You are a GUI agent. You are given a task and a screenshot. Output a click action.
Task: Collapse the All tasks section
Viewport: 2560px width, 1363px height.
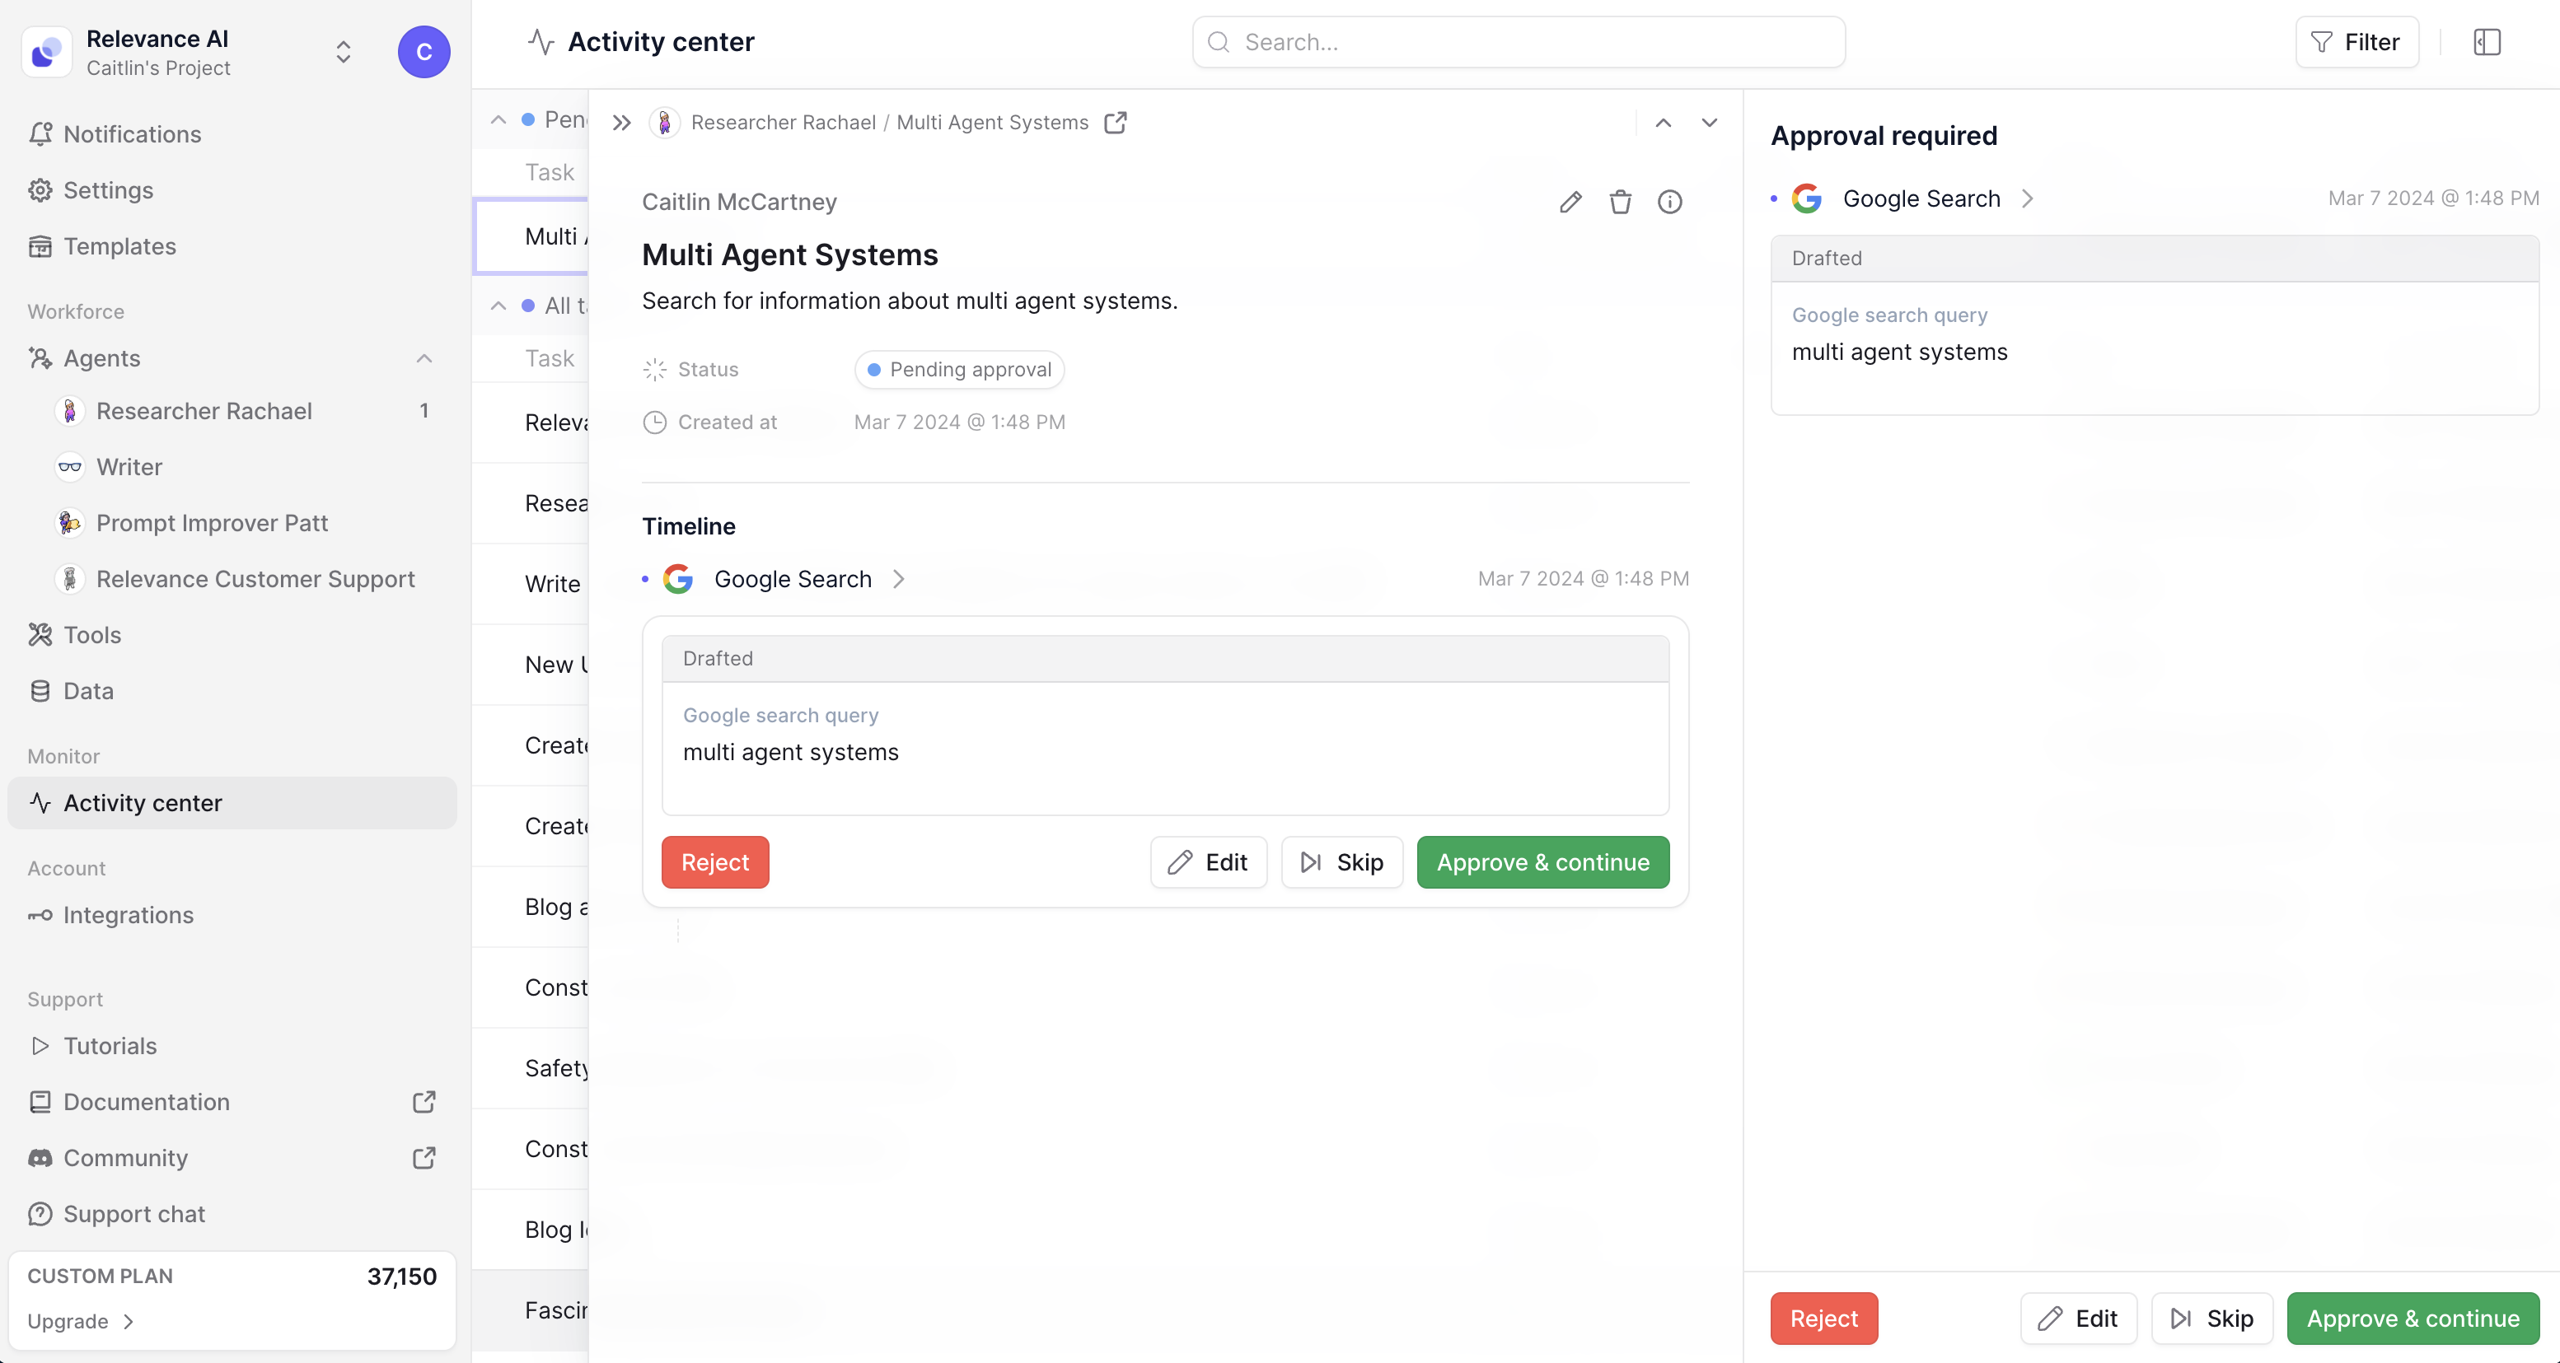(498, 305)
